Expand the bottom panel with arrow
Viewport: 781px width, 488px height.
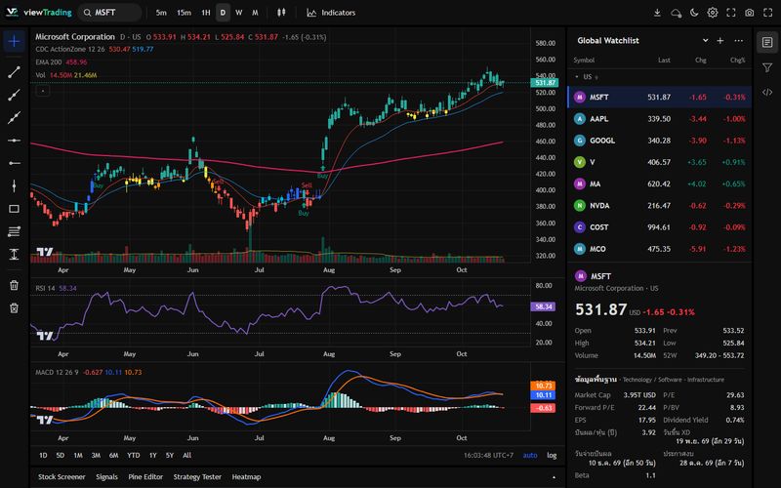click(554, 477)
